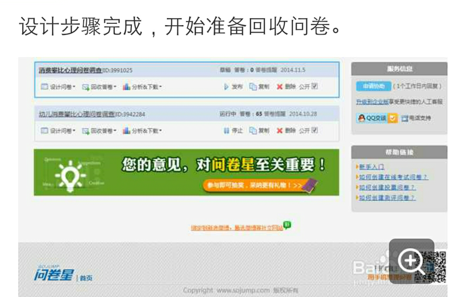Open the 幼儿消费攀比心理问卷调查 survey title link
Viewport: 467px width, 297px height.
[77, 114]
